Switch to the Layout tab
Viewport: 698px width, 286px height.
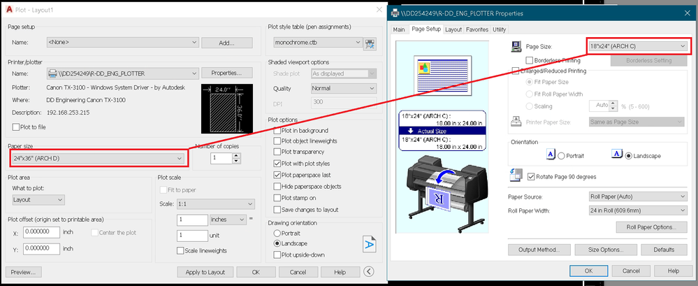453,29
